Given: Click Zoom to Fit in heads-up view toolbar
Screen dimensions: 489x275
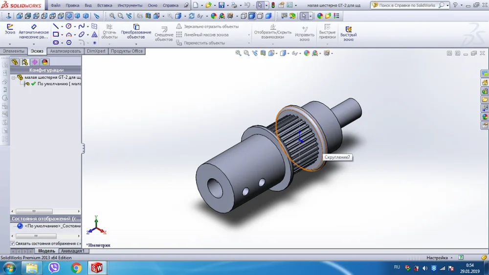Looking at the screenshot, I should point(238,53).
